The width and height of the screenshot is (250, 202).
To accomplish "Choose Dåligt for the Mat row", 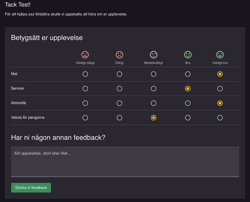I will pyautogui.click(x=119, y=74).
